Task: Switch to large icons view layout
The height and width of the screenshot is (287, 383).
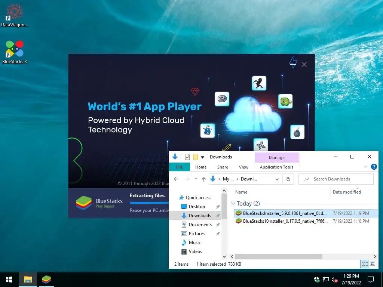Action: click(x=373, y=264)
